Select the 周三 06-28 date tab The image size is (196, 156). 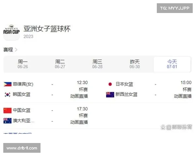coord(97,64)
